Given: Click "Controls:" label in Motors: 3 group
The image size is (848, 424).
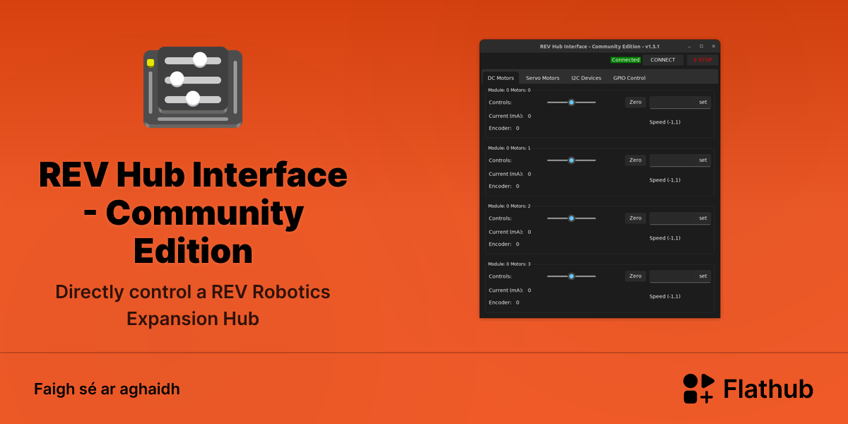Looking at the screenshot, I should pos(500,276).
